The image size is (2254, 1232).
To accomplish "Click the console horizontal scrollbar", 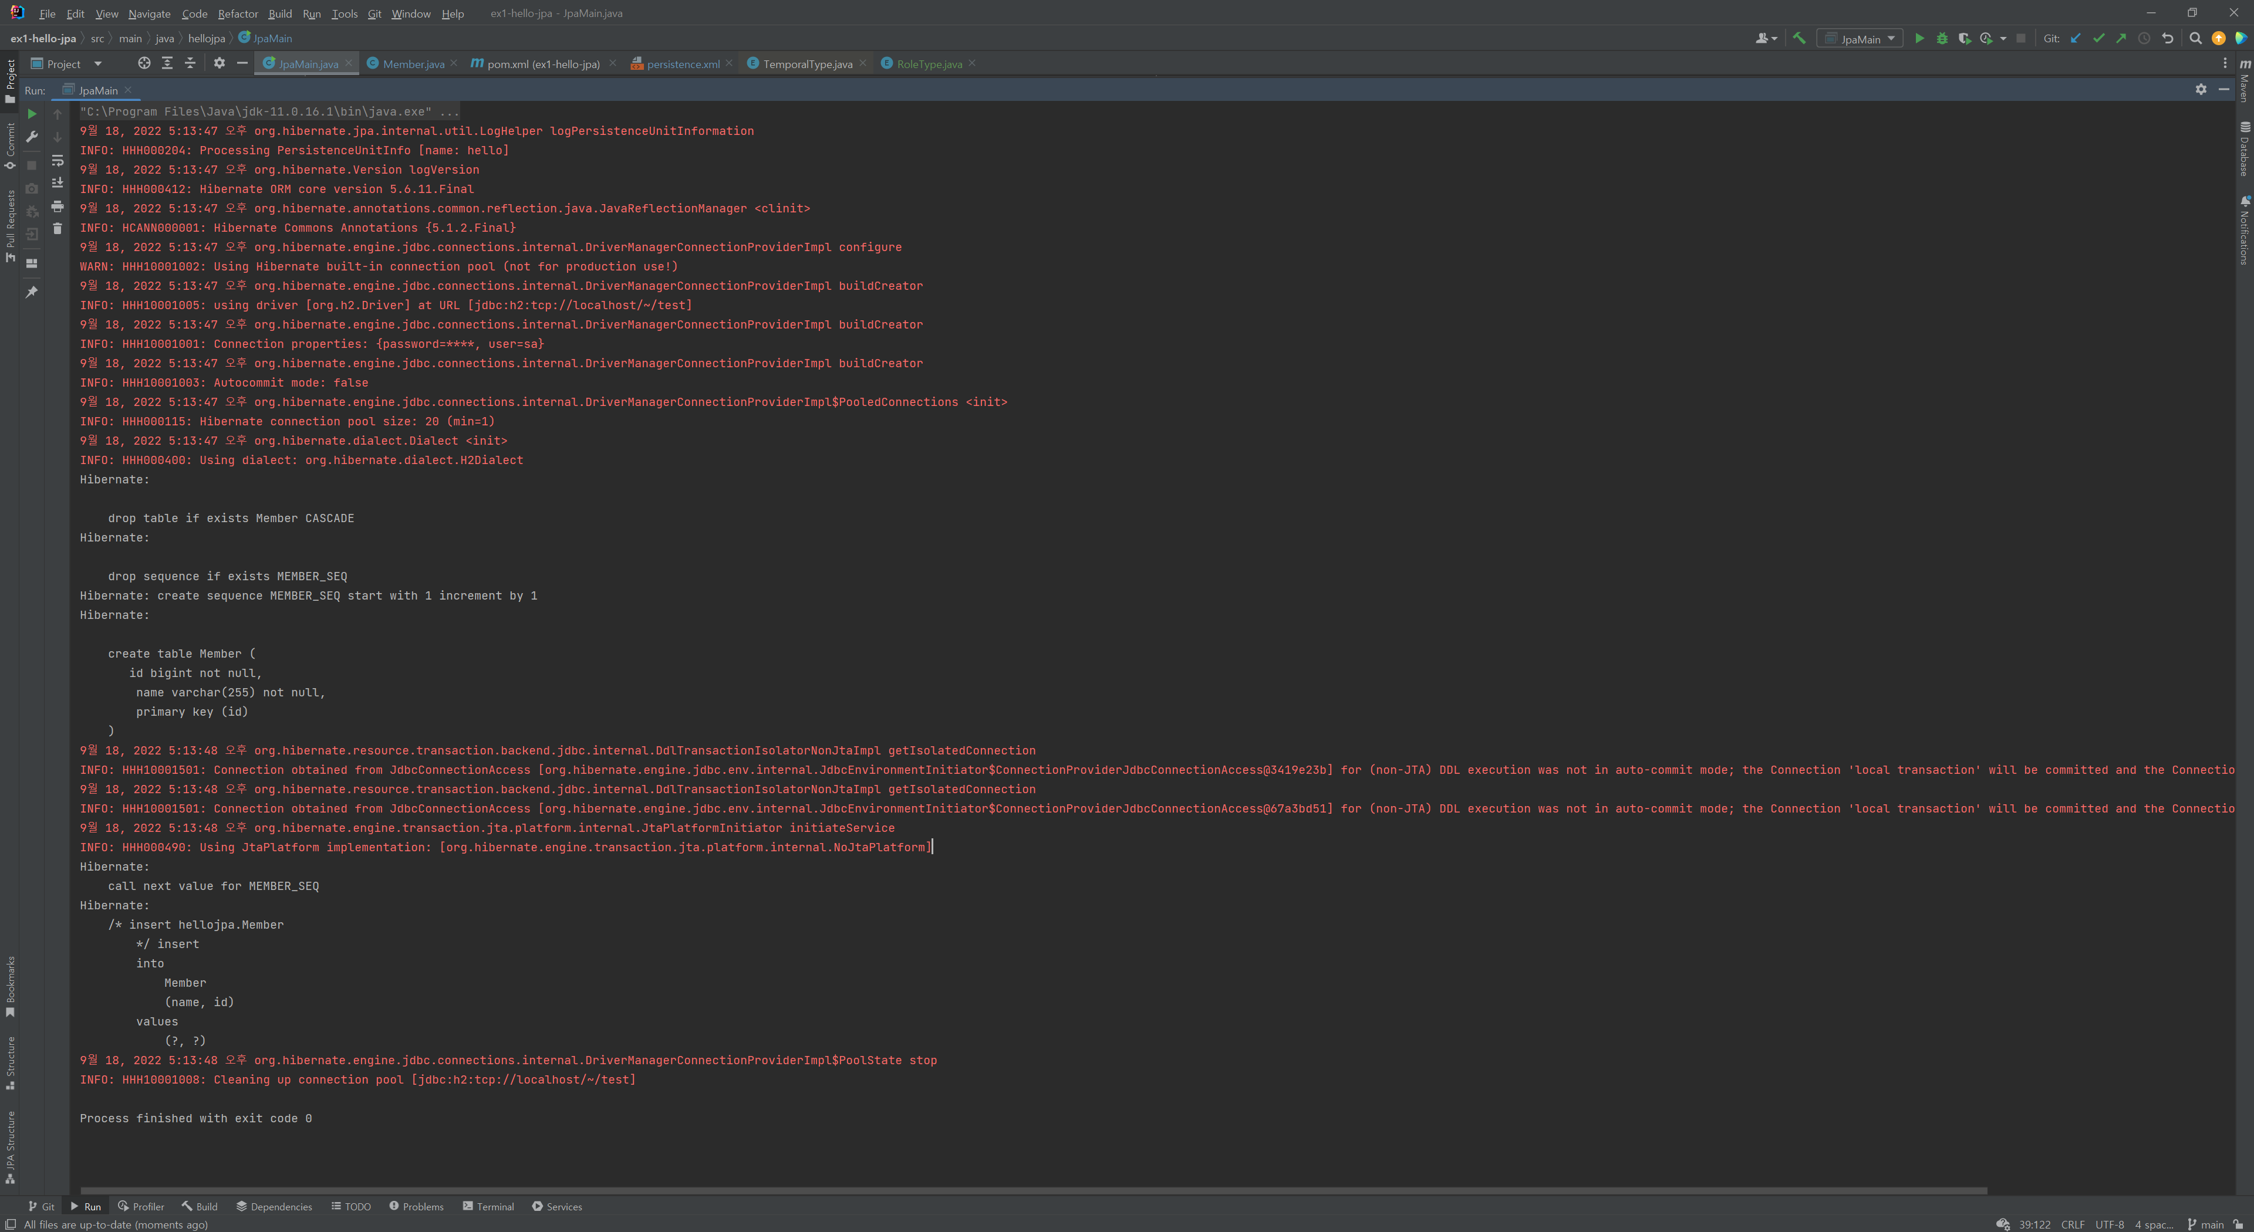I will (1032, 1190).
